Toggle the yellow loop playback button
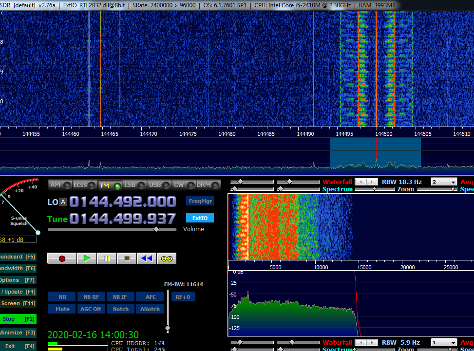474x351 pixels. [167, 259]
